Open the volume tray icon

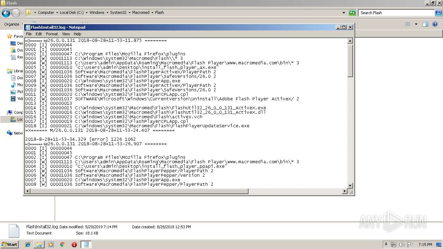coord(401,245)
